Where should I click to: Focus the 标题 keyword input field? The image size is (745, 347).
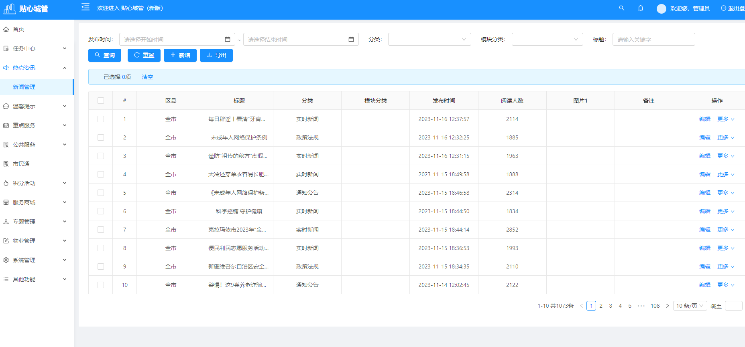click(x=653, y=39)
